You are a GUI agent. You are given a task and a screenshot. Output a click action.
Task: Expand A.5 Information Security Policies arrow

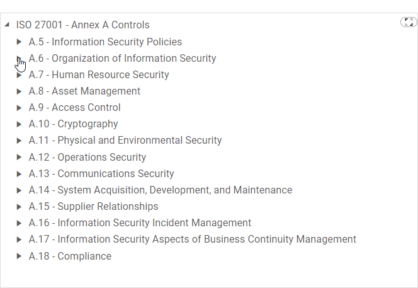tap(20, 42)
